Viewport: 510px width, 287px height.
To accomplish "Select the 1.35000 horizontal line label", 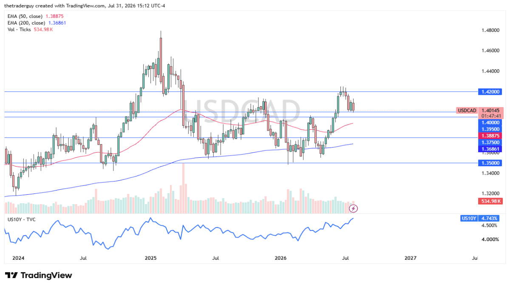I will 490,163.
